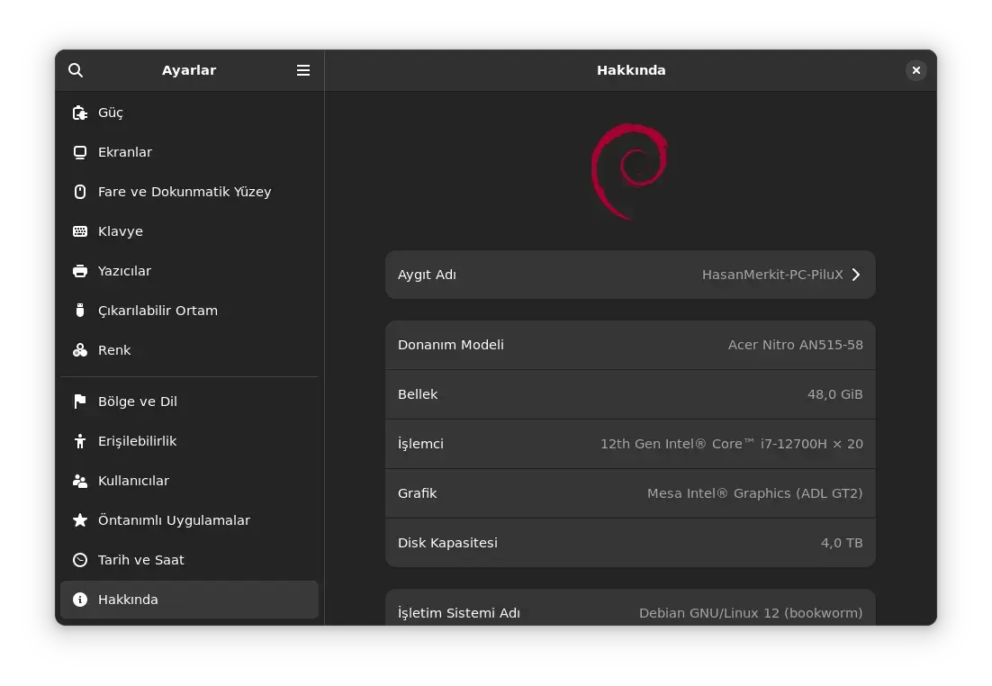Expand the Aygıt Adı chevron arrow

coord(856,275)
